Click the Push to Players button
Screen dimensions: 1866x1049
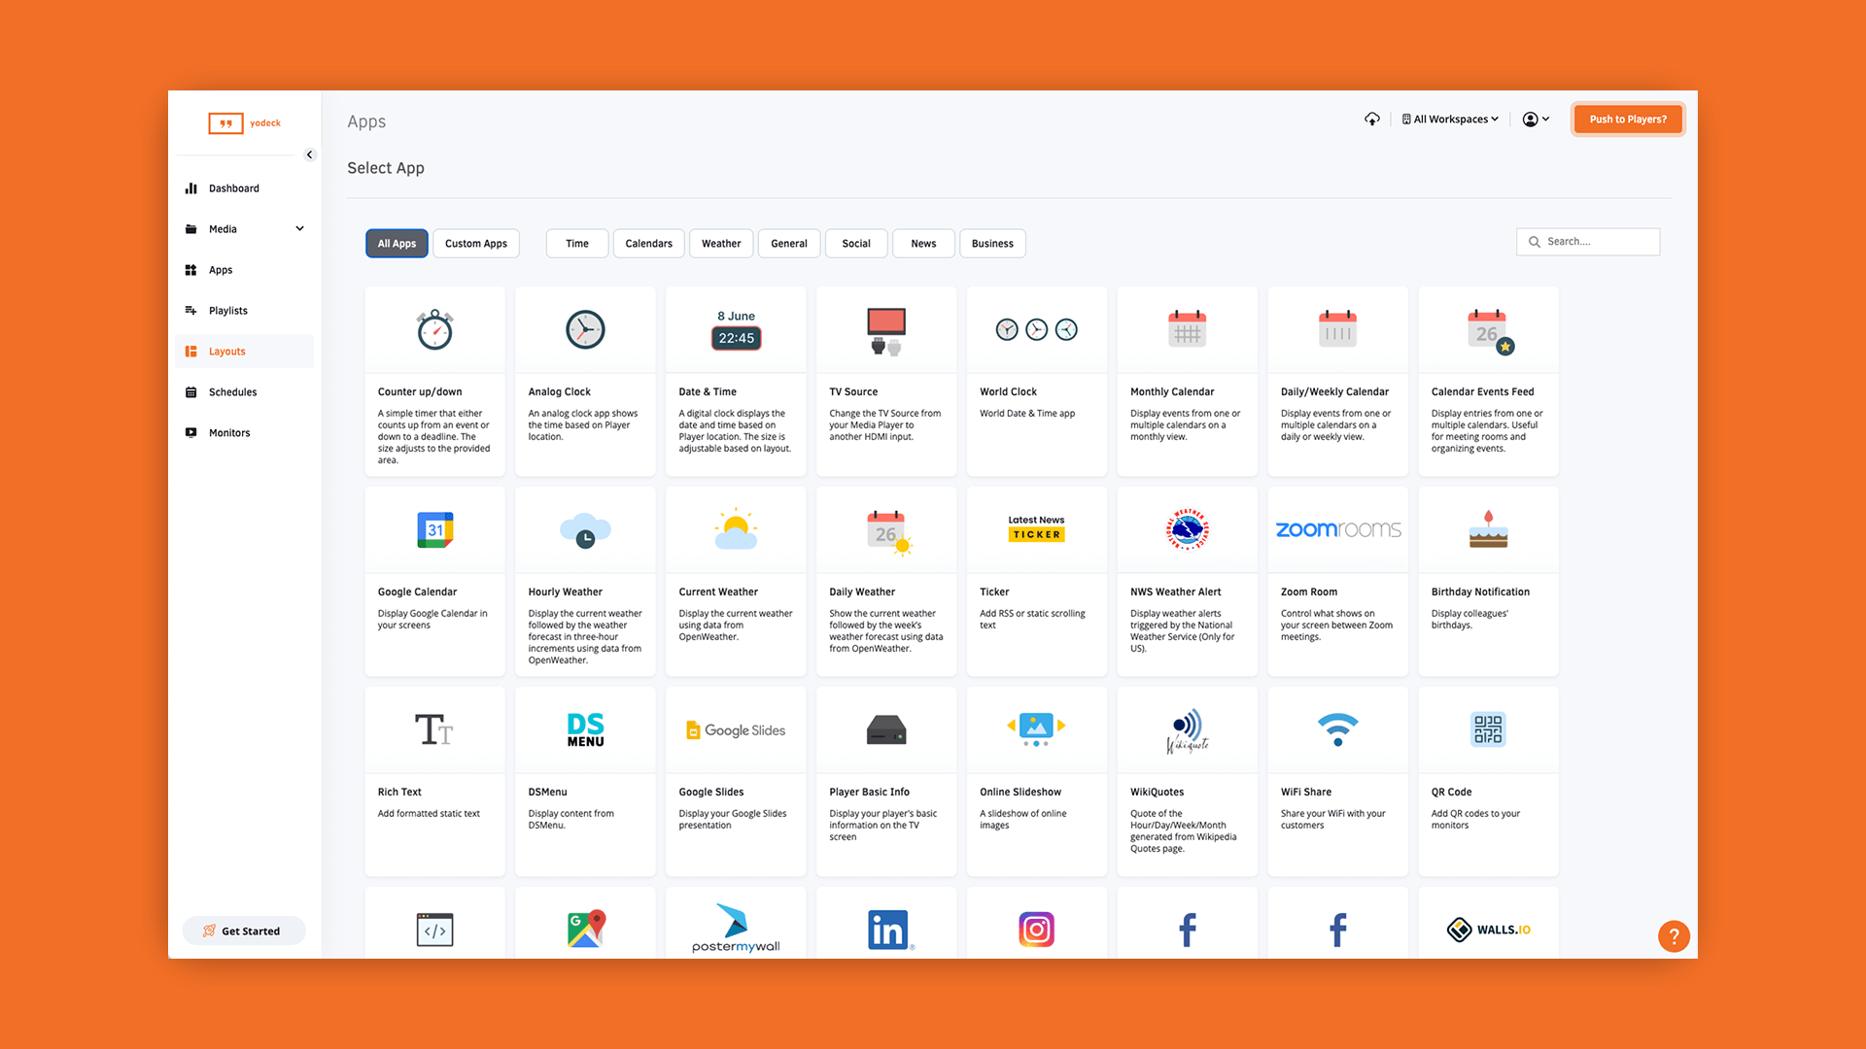tap(1627, 119)
